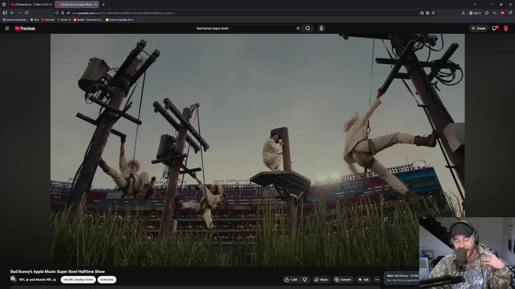Open browser downloads panel

pos(463,13)
